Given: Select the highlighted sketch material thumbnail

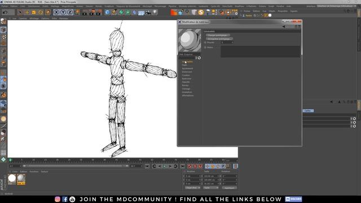Looking at the screenshot, I should coord(21,179).
